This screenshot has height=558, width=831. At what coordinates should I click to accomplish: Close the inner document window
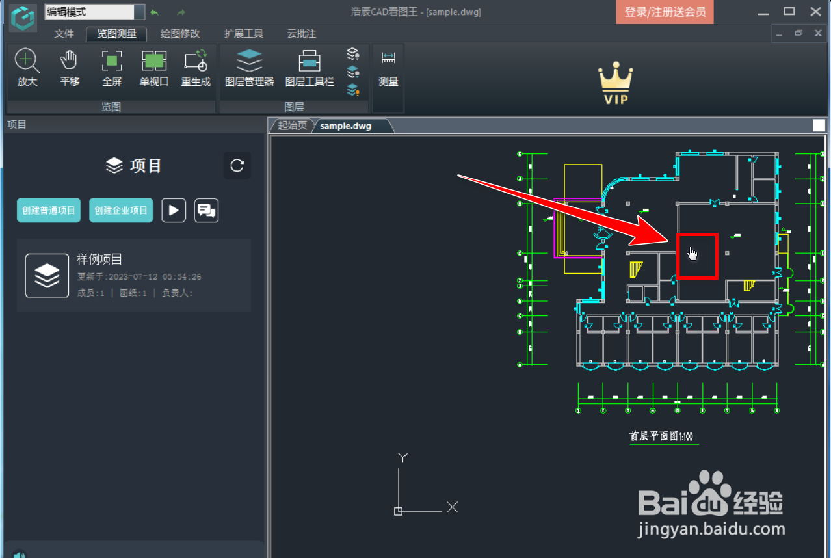coord(817,33)
